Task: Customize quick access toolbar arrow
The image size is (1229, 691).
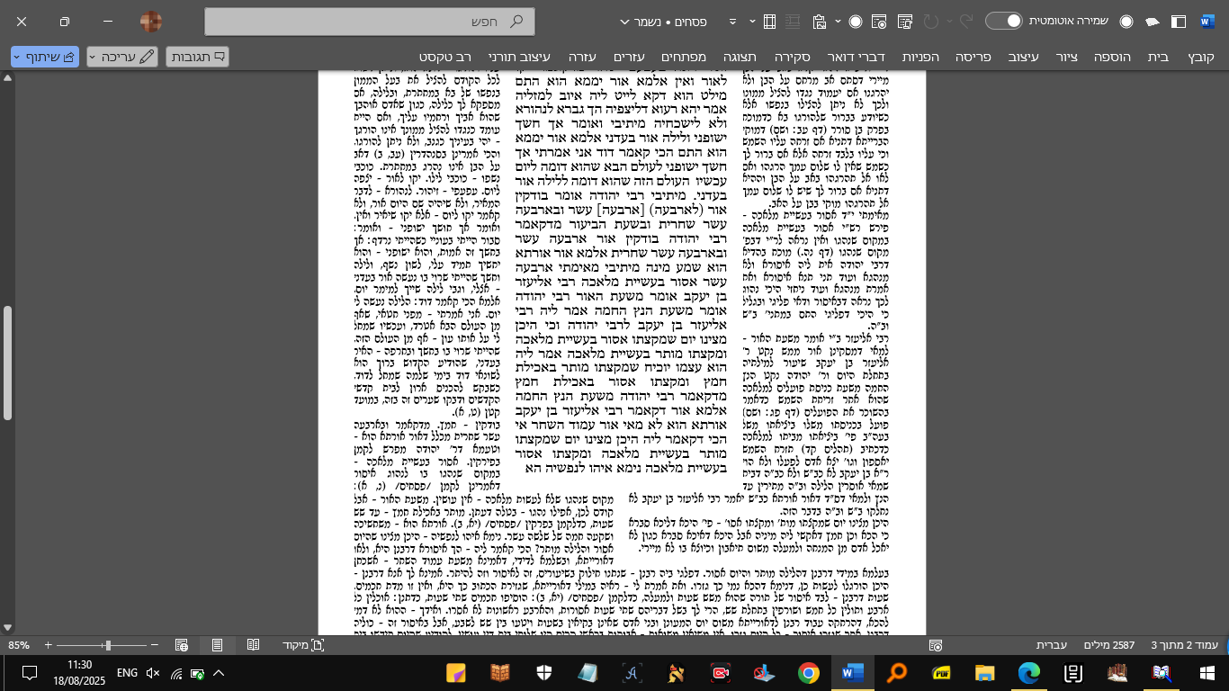Action: (x=731, y=21)
